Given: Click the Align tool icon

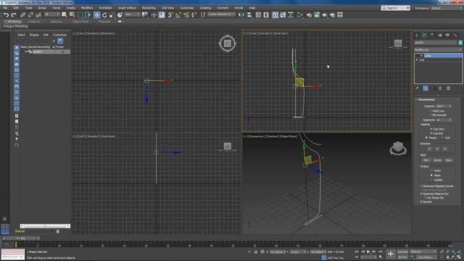Looking at the screenshot, I should click(x=249, y=14).
